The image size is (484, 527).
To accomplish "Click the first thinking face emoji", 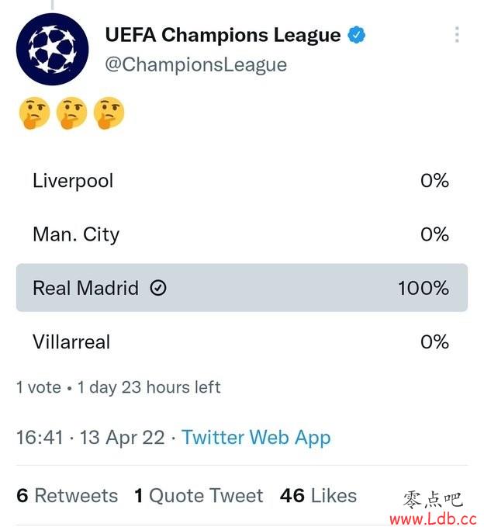I will (x=34, y=113).
